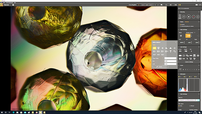The image size is (202, 114).
Task: Adjust EV value with stepper arrows
Action: coord(191,42)
